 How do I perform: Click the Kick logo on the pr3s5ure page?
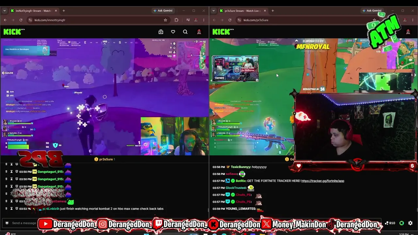[223, 32]
